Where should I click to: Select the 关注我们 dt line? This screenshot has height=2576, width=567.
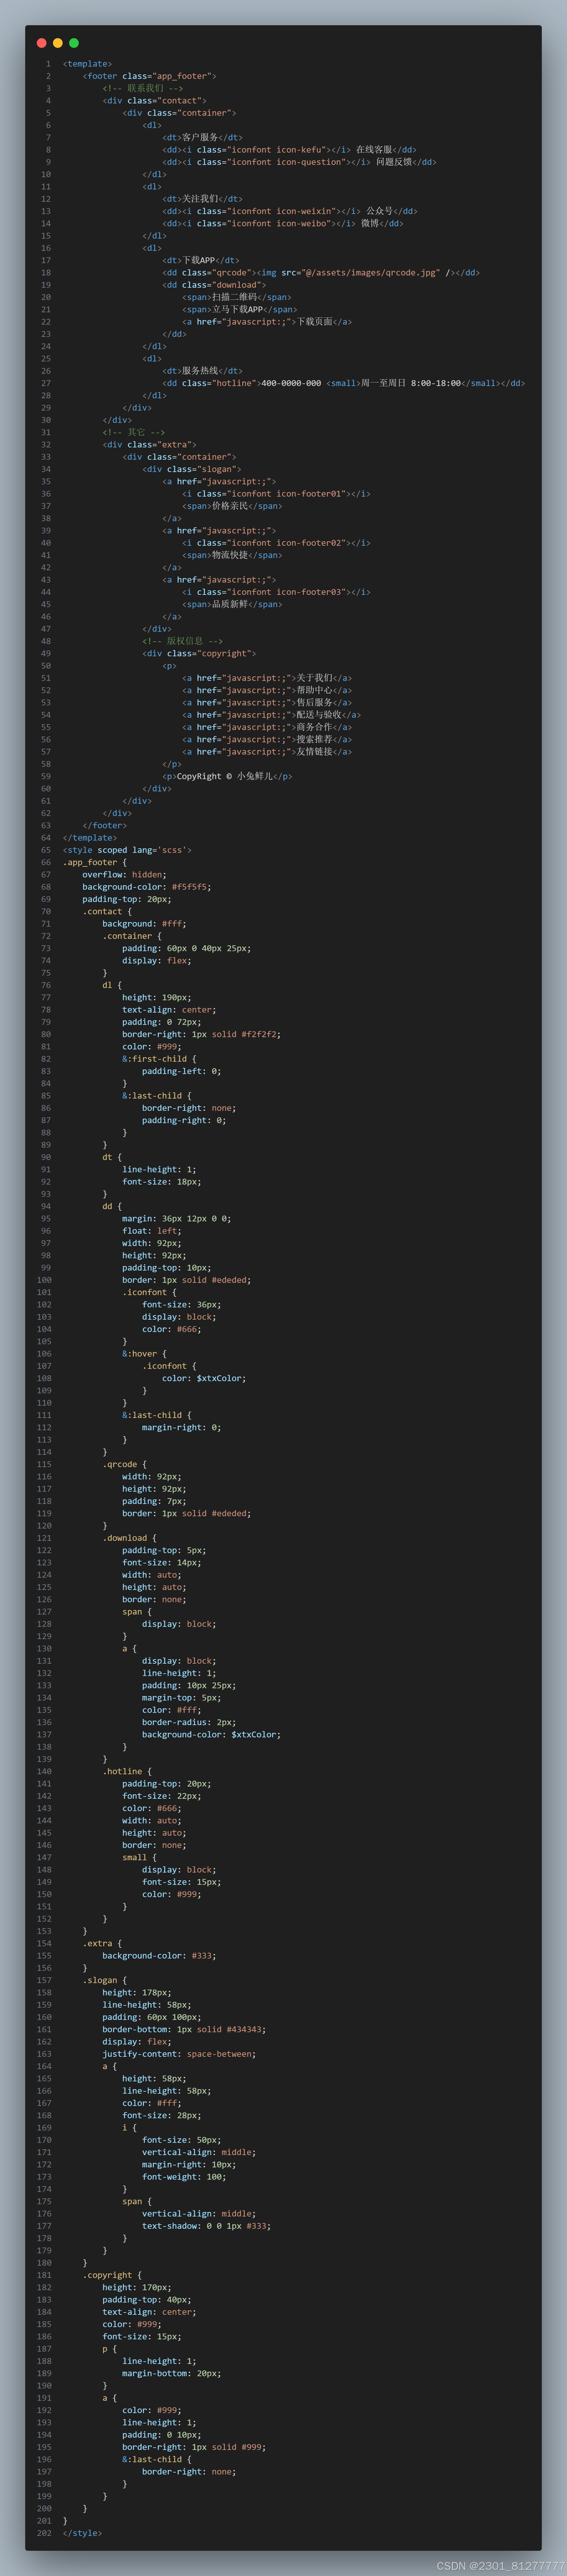click(203, 199)
